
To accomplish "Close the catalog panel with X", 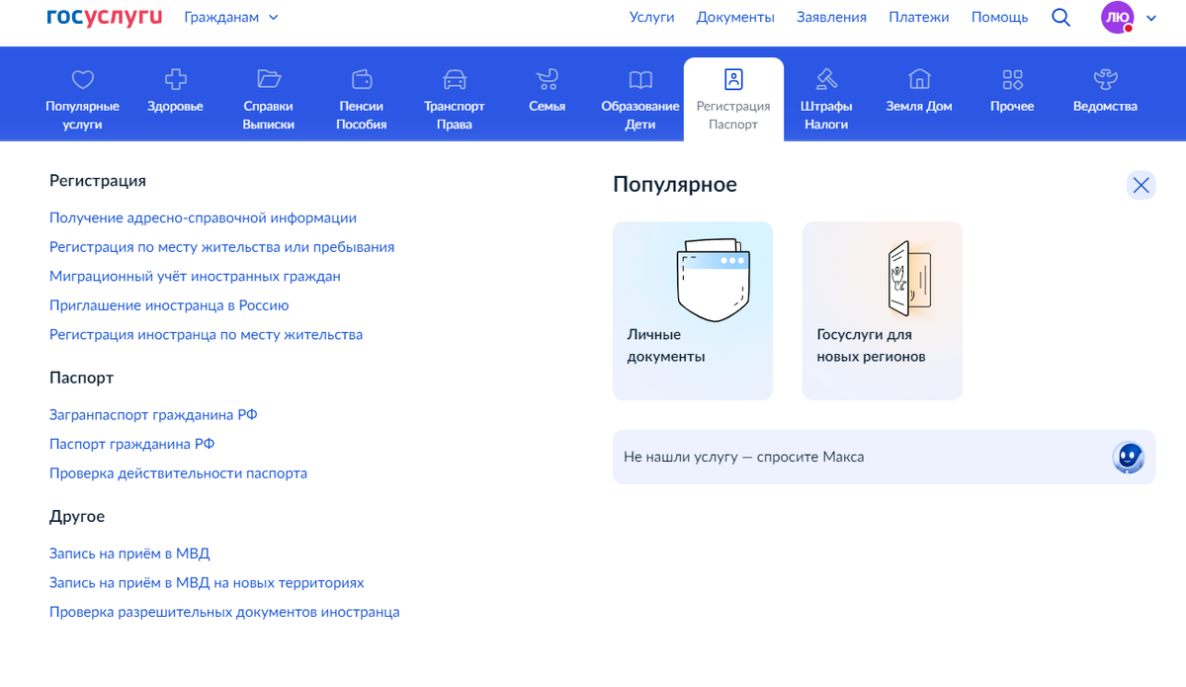I will tap(1142, 185).
